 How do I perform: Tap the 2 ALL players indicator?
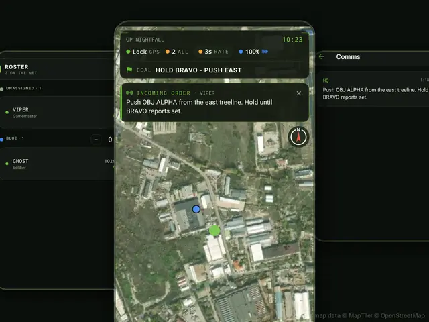tap(177, 52)
